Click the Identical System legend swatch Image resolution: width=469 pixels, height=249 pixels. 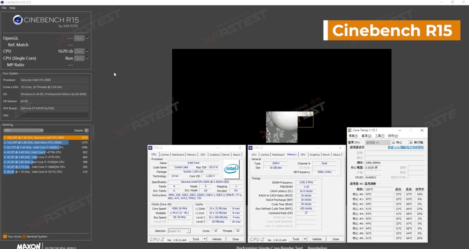[24, 237]
